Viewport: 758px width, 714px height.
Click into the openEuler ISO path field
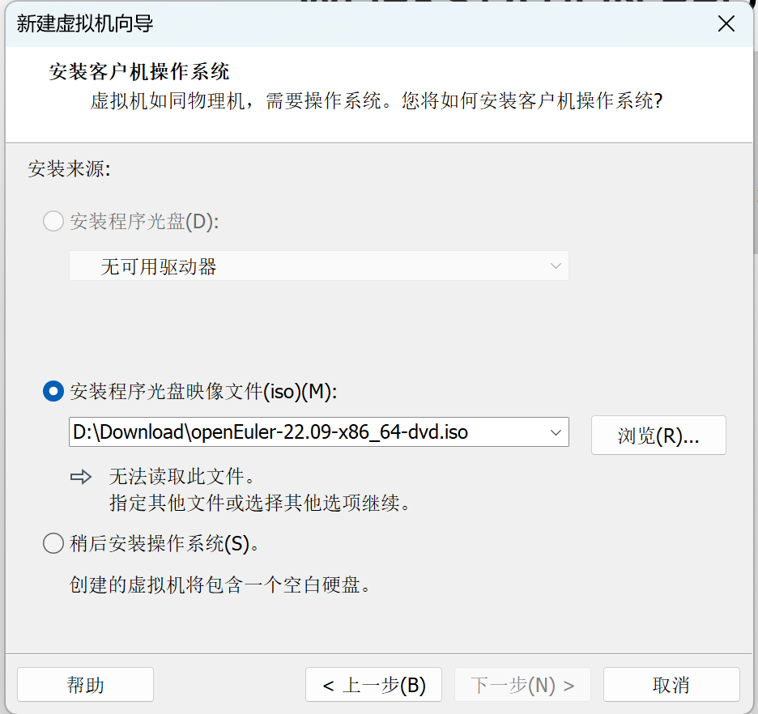tap(306, 432)
